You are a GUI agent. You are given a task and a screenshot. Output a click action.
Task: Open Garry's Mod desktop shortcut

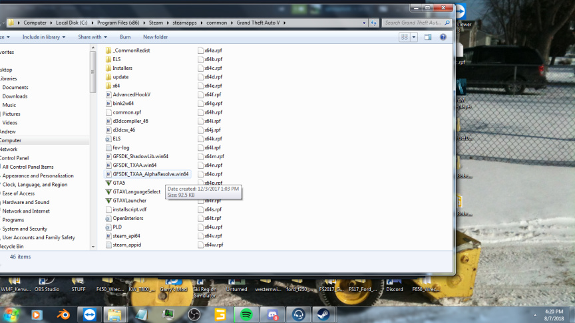(x=174, y=286)
